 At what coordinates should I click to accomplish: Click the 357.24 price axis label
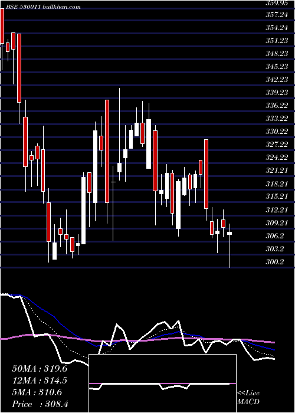277,15
